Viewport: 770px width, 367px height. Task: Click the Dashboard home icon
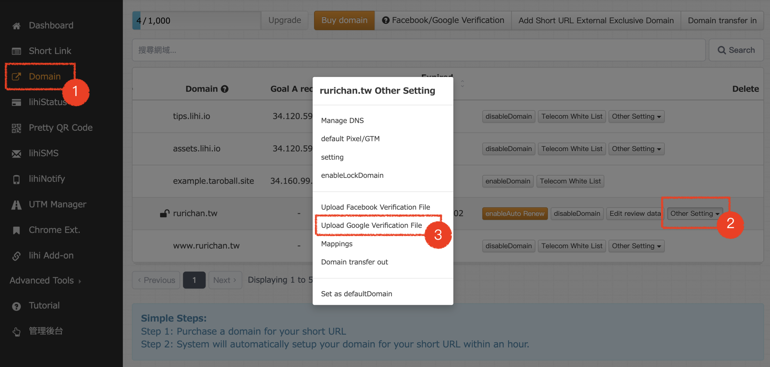17,26
